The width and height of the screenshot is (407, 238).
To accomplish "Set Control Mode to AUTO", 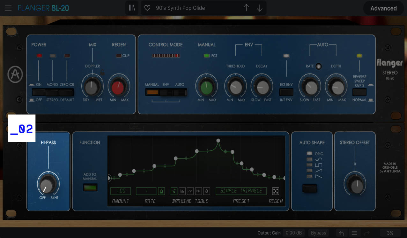I will coord(180,92).
